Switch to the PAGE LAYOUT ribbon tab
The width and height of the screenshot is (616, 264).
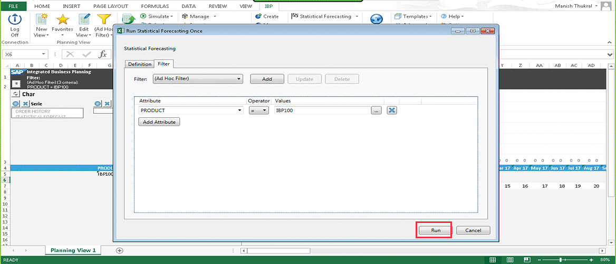pyautogui.click(x=111, y=6)
